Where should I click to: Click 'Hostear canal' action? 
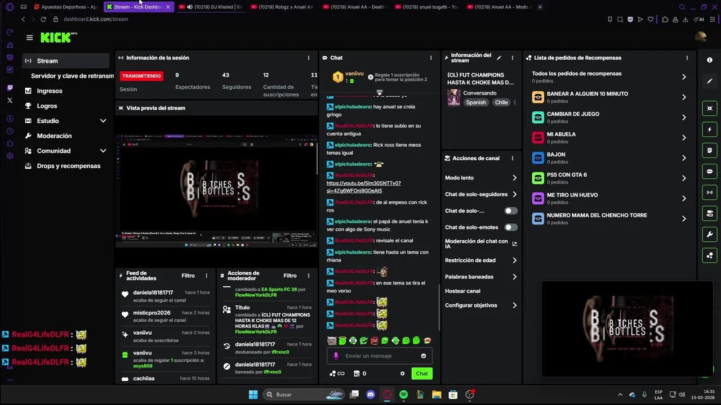(x=462, y=291)
